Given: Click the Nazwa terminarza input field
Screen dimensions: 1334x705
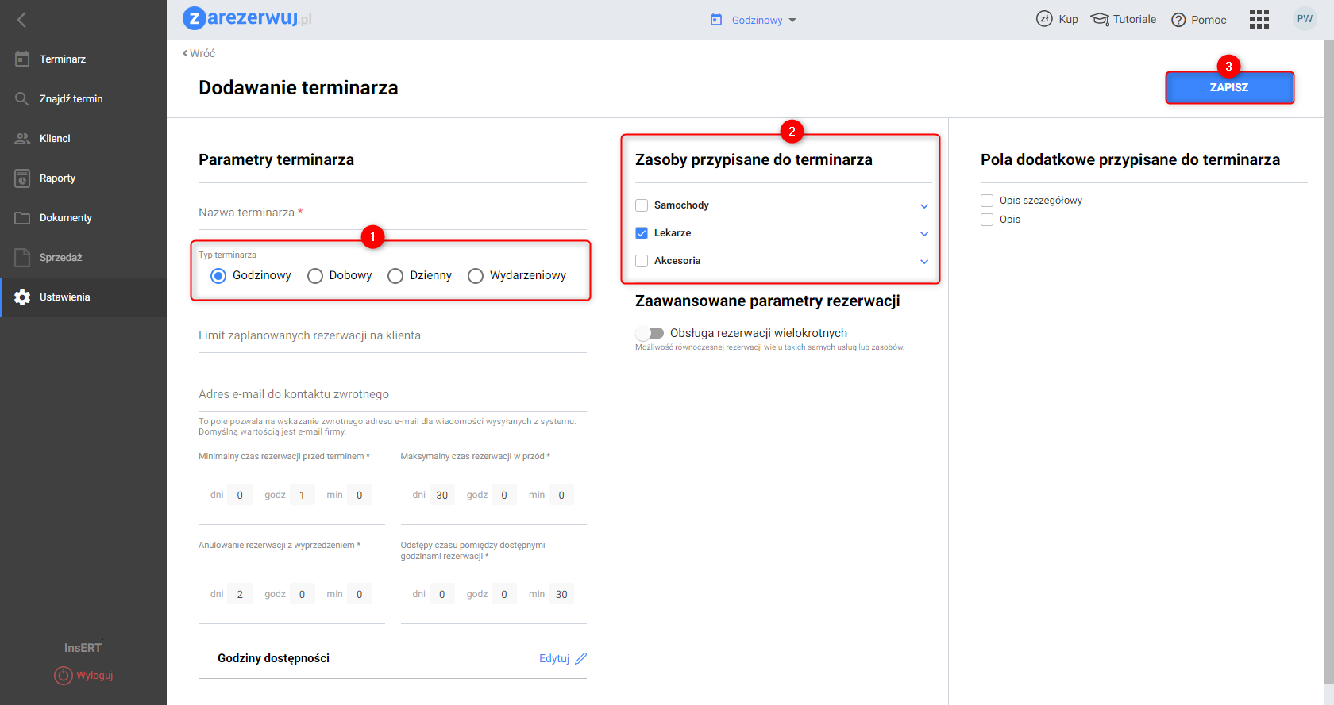Looking at the screenshot, I should click(392, 213).
